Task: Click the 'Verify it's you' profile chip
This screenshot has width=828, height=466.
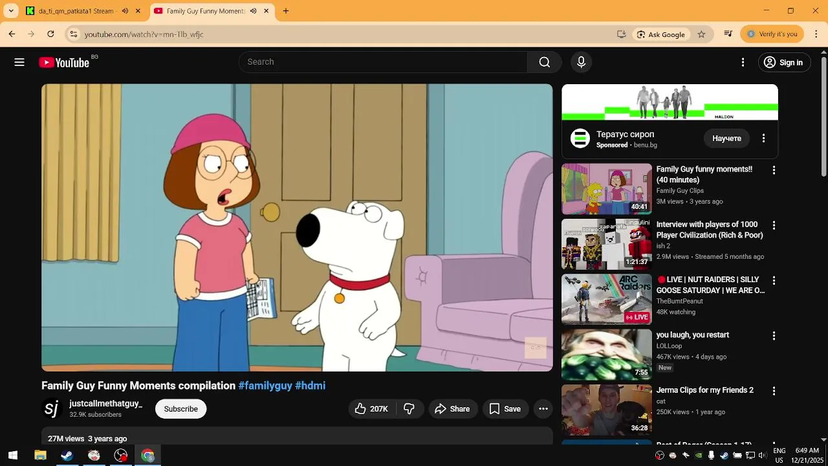Action: pos(772,34)
